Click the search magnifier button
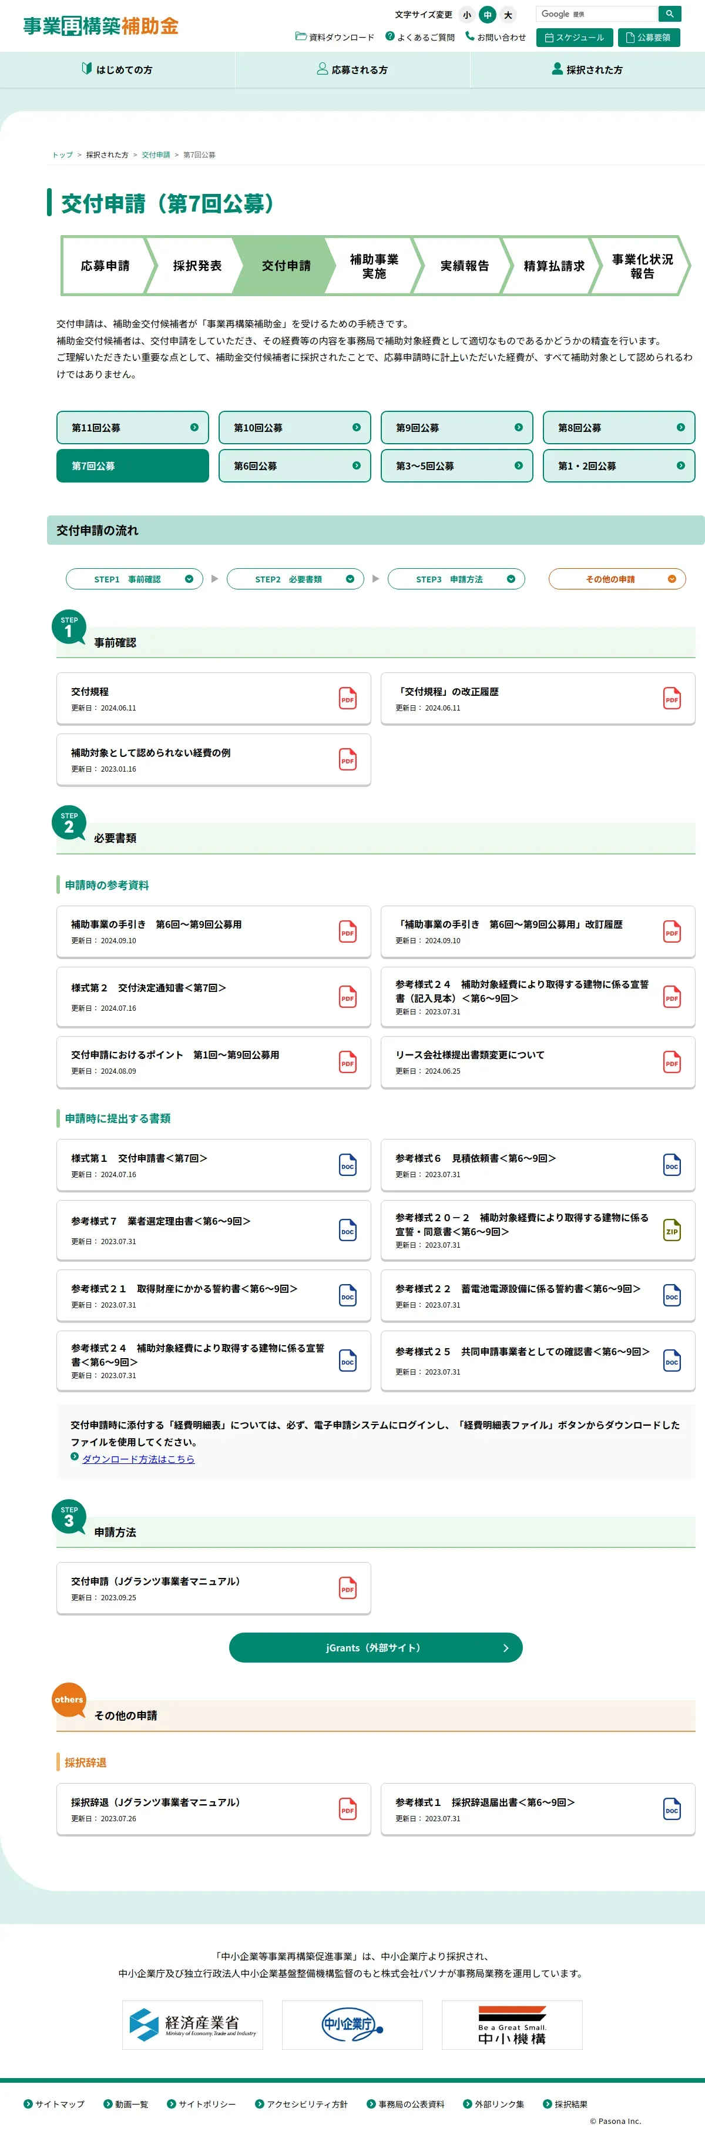Viewport: 705px width, 2138px height. pyautogui.click(x=669, y=14)
